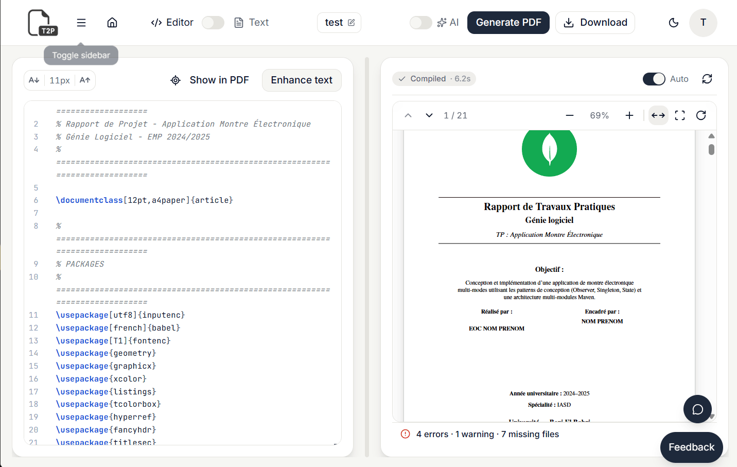Image resolution: width=737 pixels, height=467 pixels.
Task: Click the panel divider handle
Action: coord(367,257)
